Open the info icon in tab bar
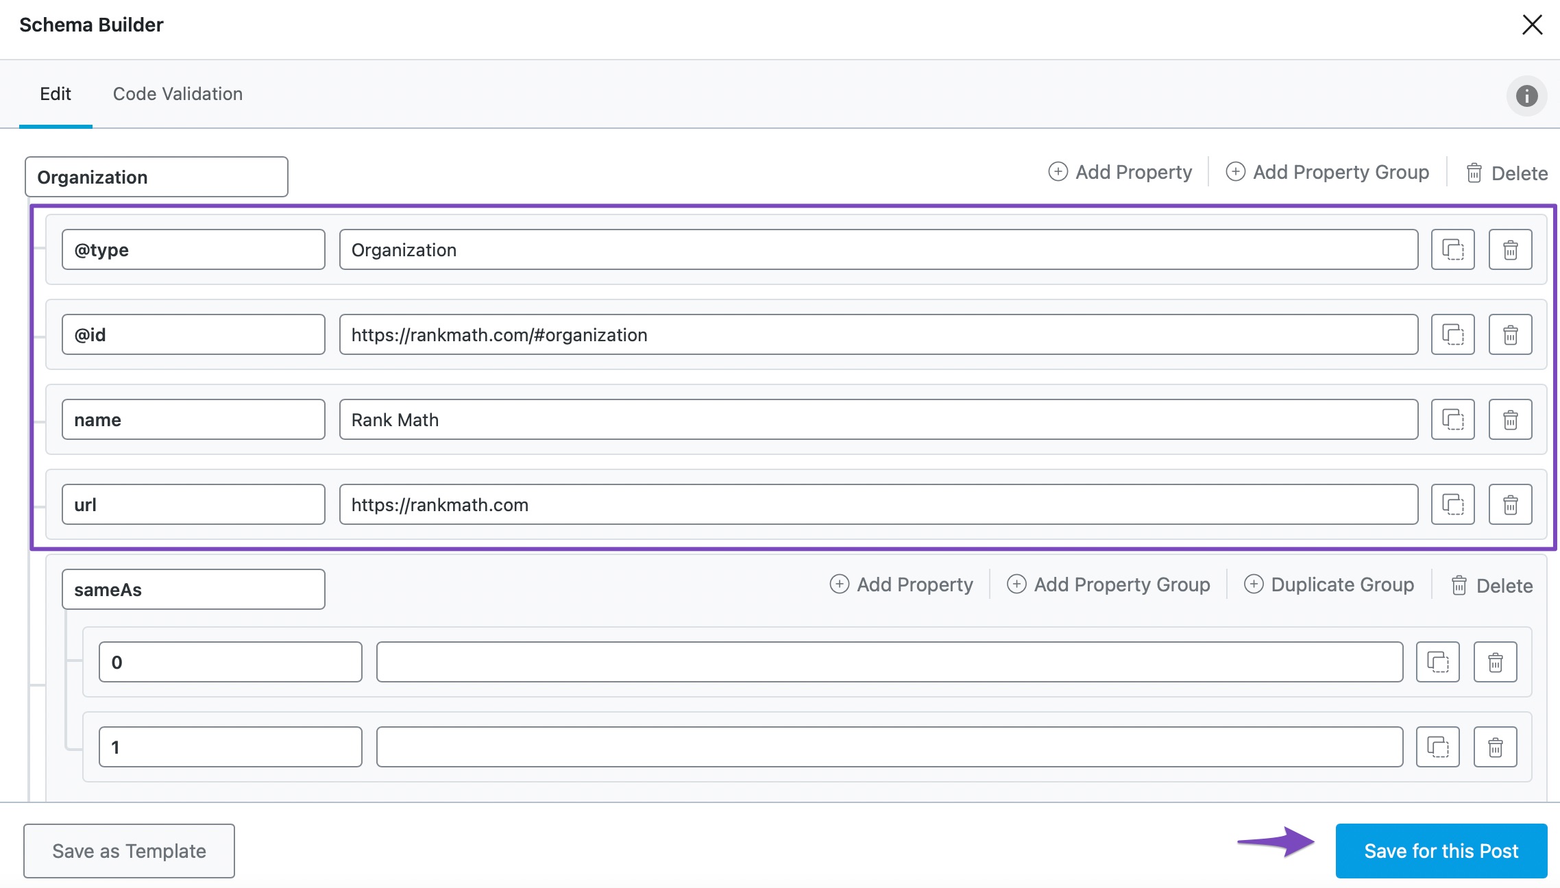Screen dimensions: 1560x888 pos(1526,96)
